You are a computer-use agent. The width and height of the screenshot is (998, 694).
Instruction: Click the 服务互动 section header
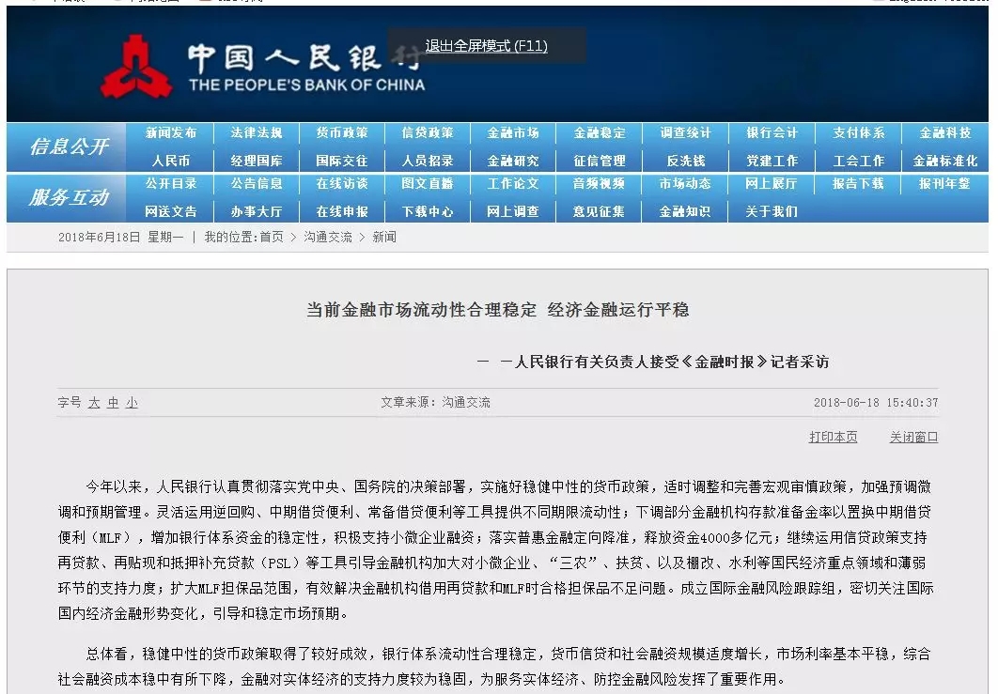(70, 198)
